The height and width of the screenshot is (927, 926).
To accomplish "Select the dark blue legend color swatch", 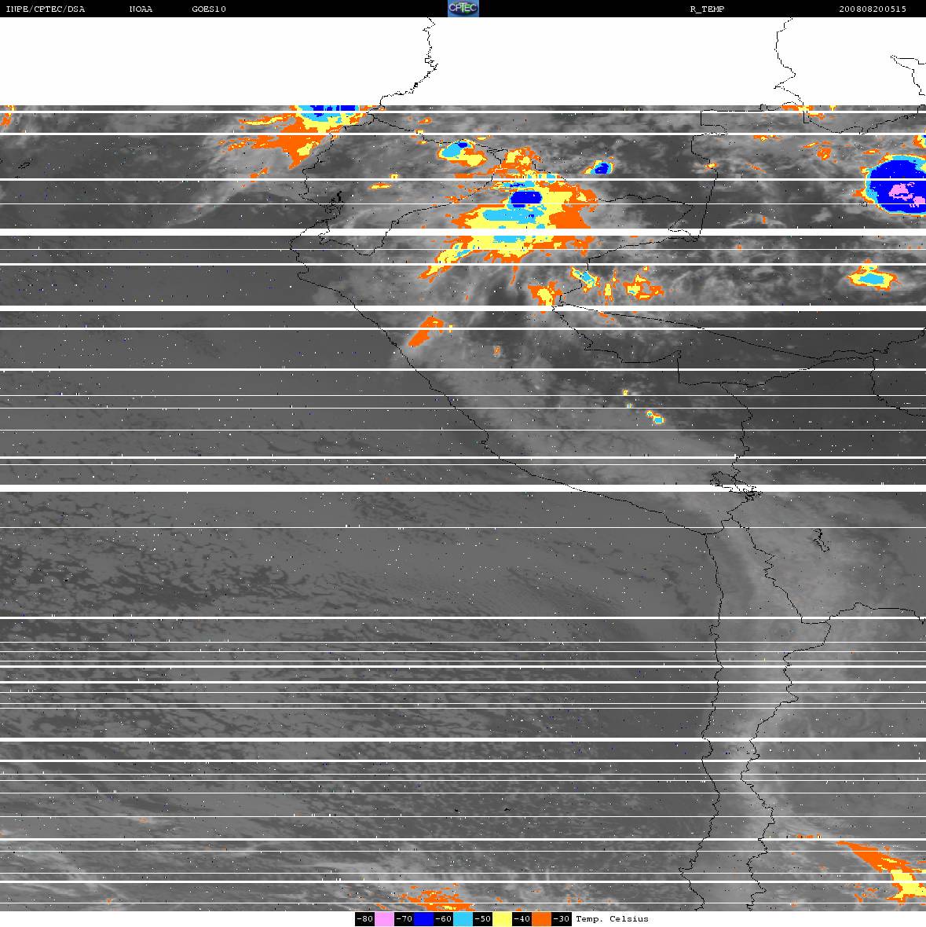I will tap(423, 918).
